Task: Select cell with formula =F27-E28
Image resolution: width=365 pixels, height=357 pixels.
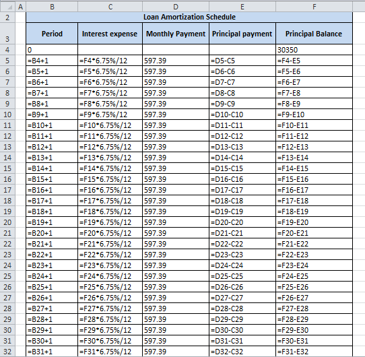Action: coord(314,309)
